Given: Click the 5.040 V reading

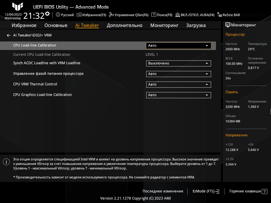Looking at the screenshot, I should [x=253, y=150].
